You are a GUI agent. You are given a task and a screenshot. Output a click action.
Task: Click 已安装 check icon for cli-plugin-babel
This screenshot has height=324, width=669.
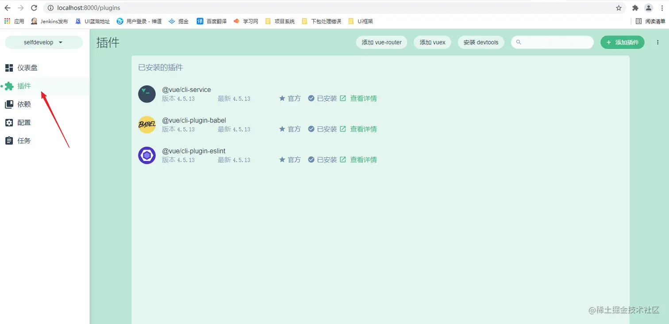tap(311, 129)
